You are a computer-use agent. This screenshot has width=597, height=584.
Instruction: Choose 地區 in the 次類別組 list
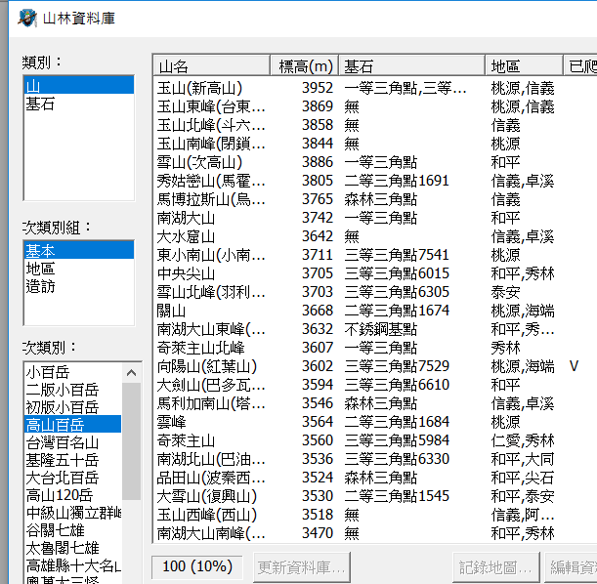(x=40, y=268)
